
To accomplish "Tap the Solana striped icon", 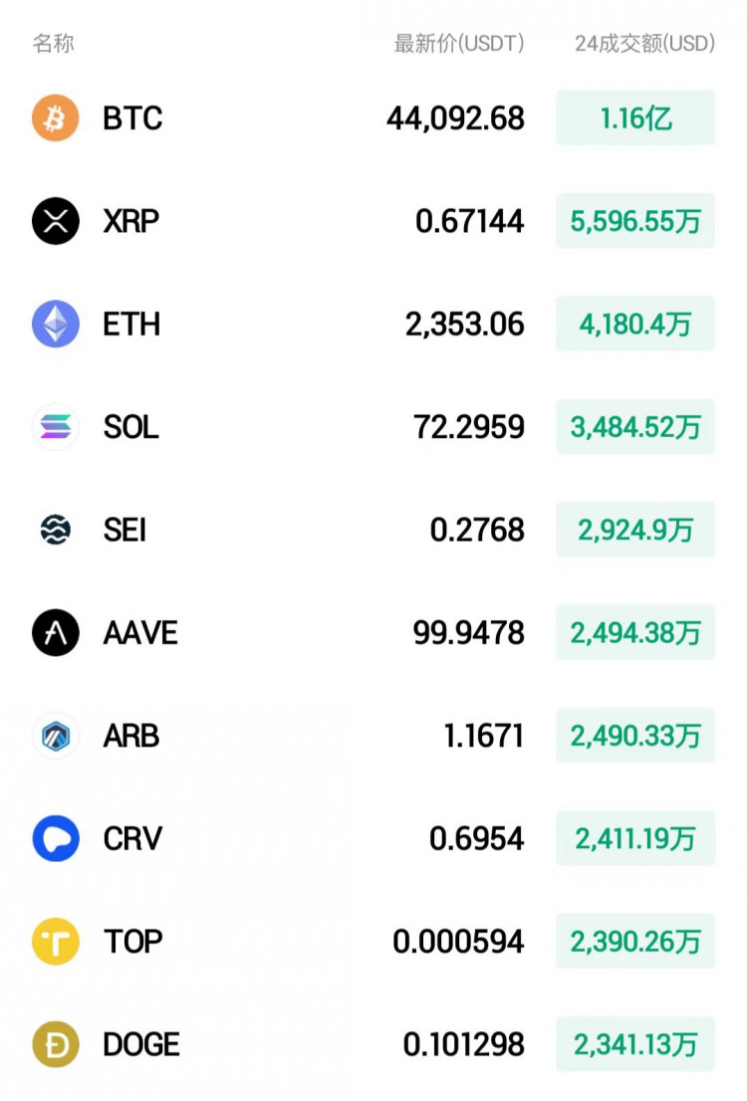I will (56, 427).
